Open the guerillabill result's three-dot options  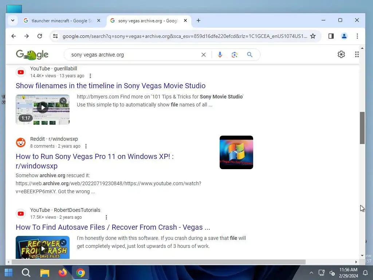point(90,76)
